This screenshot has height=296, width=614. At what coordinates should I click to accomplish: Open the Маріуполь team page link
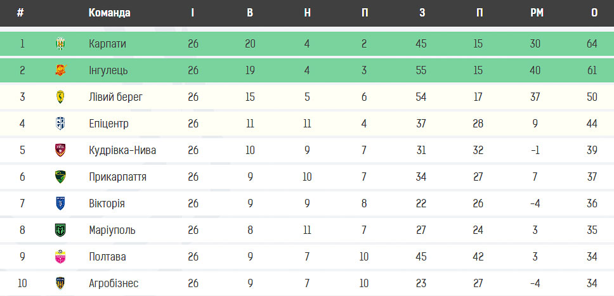112,230
